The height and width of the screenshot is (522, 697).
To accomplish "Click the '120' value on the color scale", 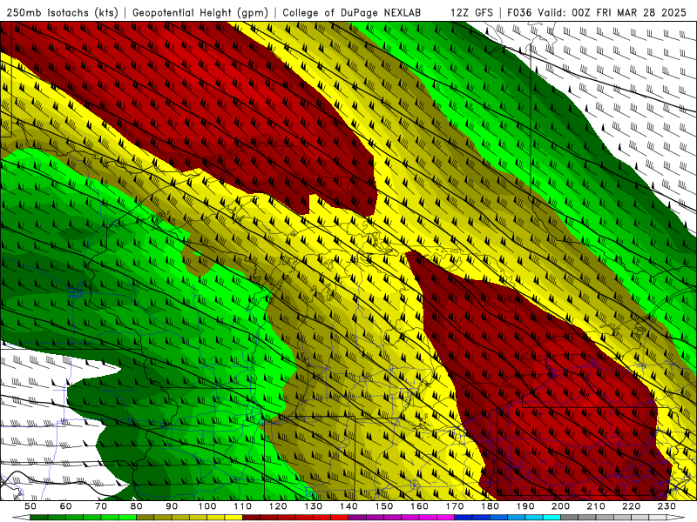I will point(278,506).
